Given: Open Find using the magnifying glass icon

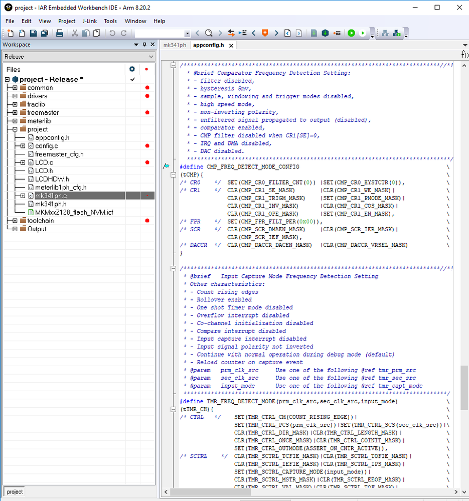Looking at the screenshot, I should 208,33.
